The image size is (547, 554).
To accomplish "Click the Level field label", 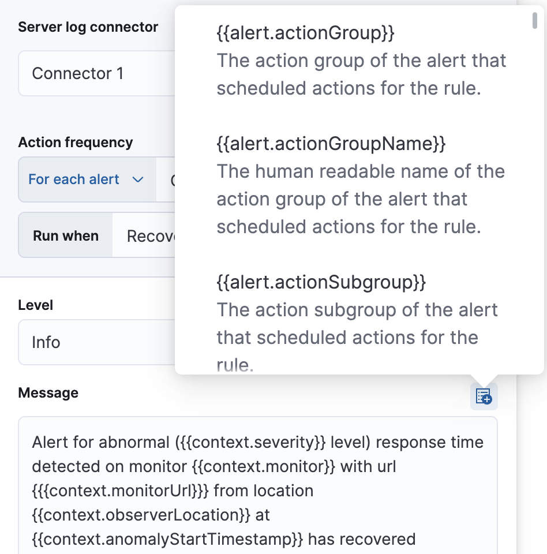I will 35,305.
